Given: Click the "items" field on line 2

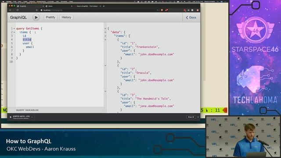Looking at the screenshot, I should [x=23, y=32].
